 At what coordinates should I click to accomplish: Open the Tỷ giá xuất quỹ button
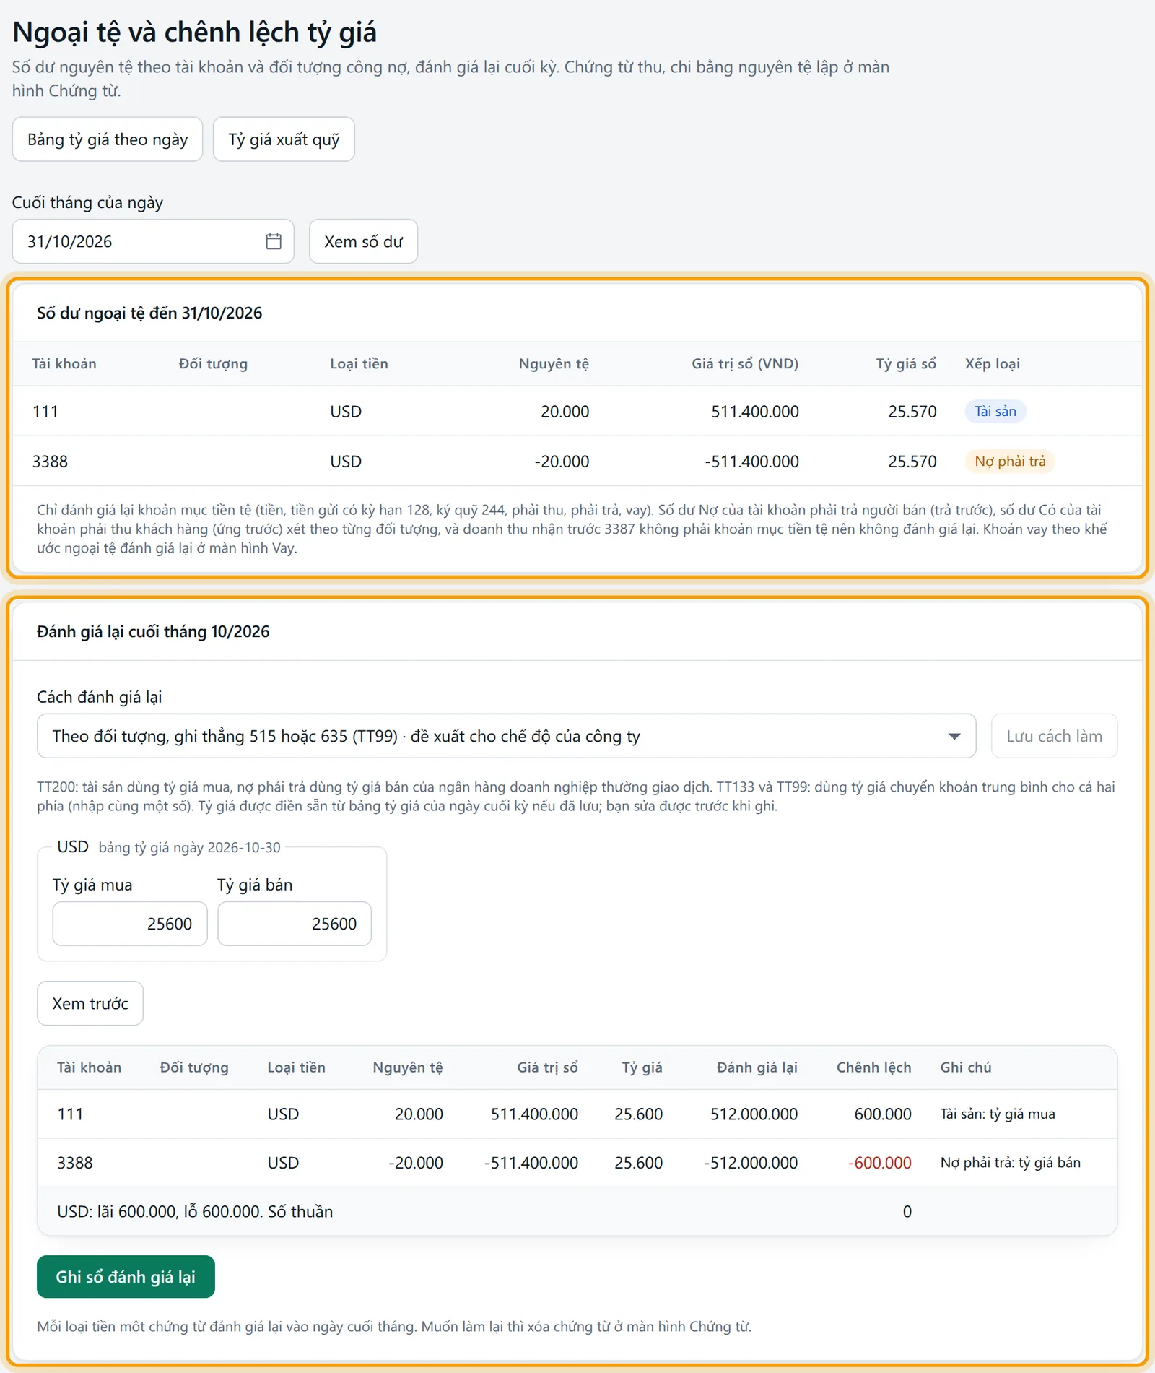284,139
